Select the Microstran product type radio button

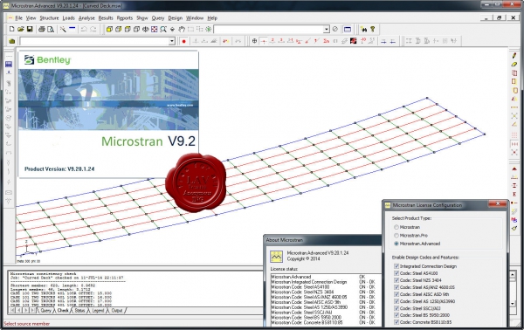click(396, 227)
